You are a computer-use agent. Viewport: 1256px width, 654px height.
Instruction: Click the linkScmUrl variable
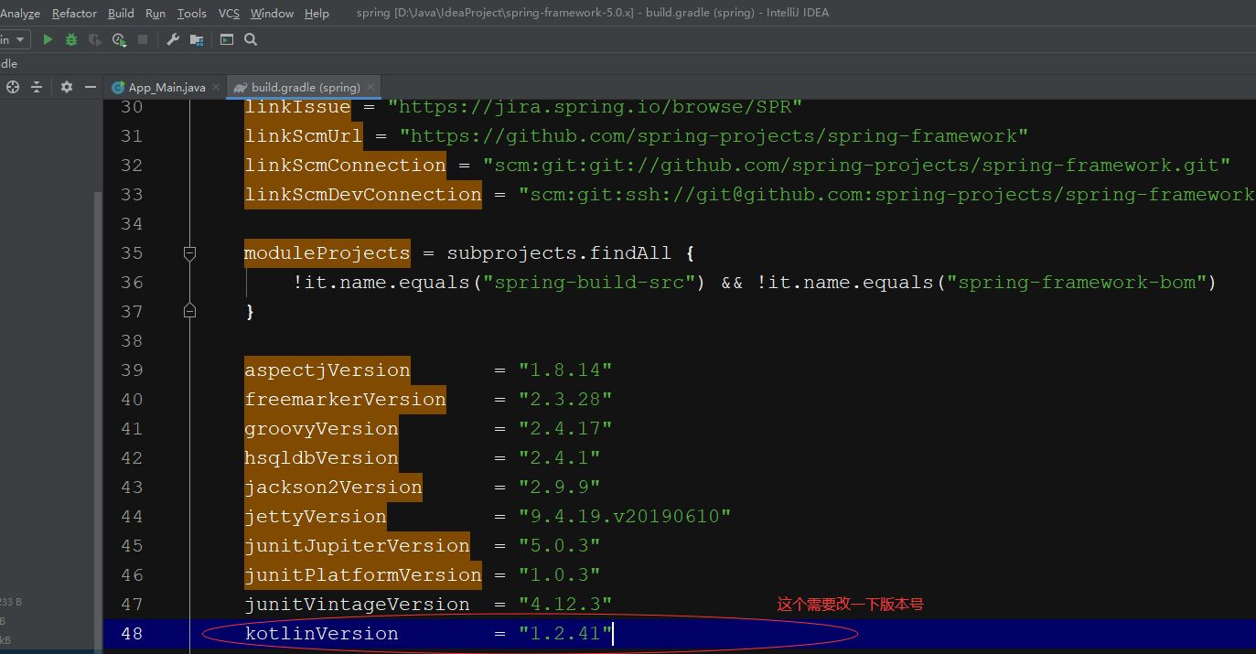304,135
